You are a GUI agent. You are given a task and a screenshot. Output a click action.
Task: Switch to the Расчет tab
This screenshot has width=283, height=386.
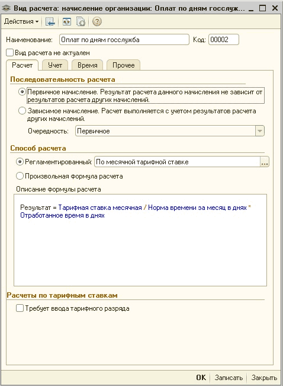pyautogui.click(x=22, y=65)
